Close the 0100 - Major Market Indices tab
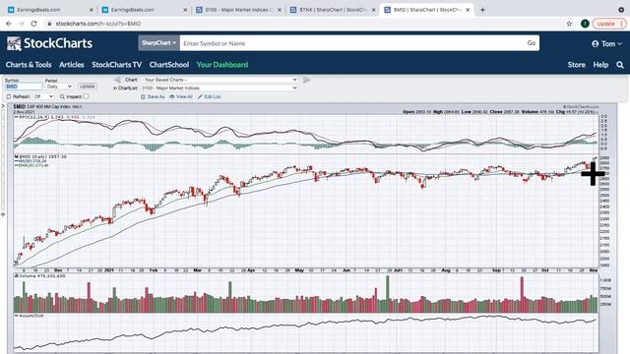 point(280,10)
